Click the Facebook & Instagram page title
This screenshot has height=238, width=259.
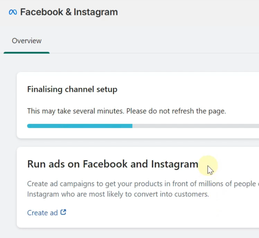69,12
